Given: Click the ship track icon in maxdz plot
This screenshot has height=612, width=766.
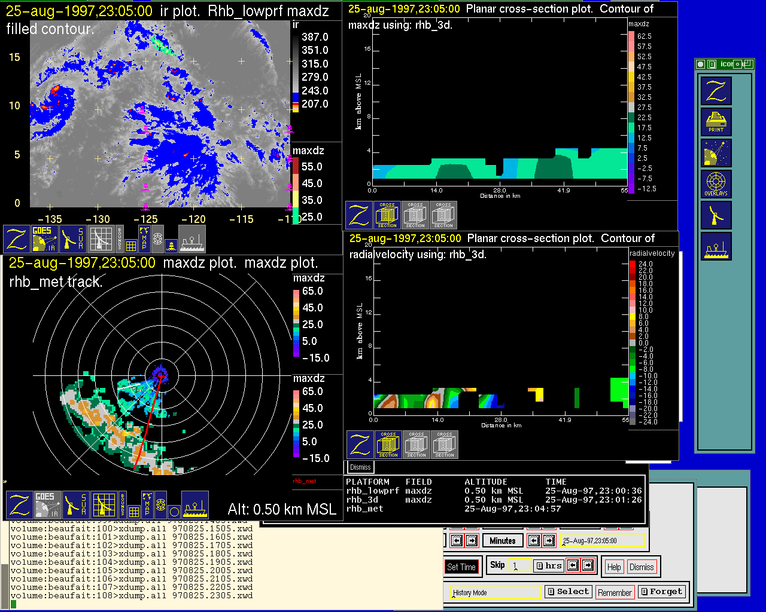Looking at the screenshot, I should point(194,505).
